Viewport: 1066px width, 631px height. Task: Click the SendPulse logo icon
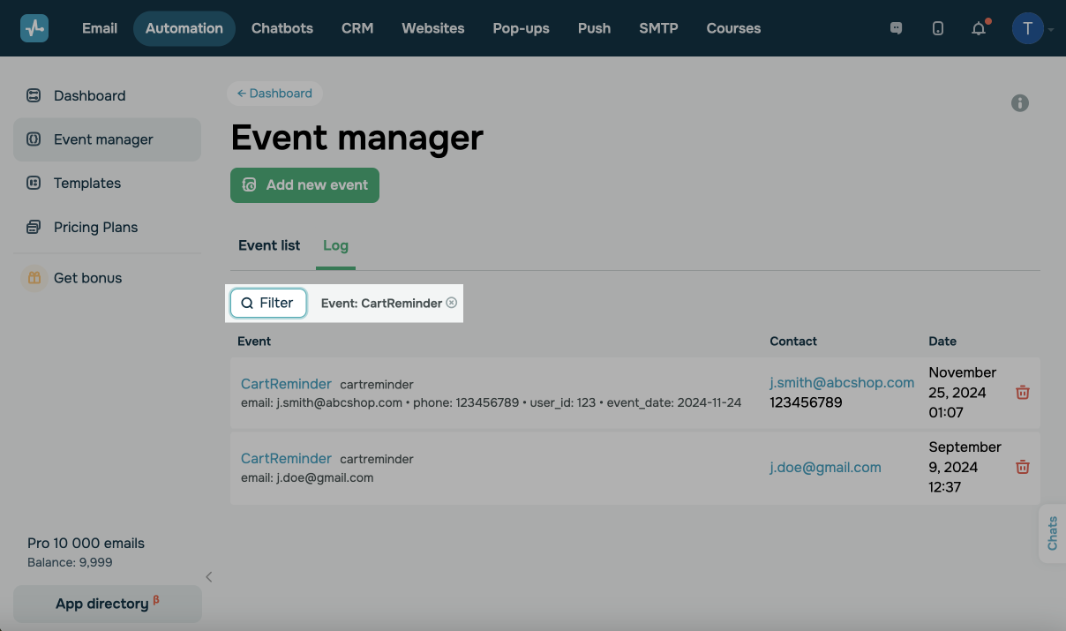(34, 28)
